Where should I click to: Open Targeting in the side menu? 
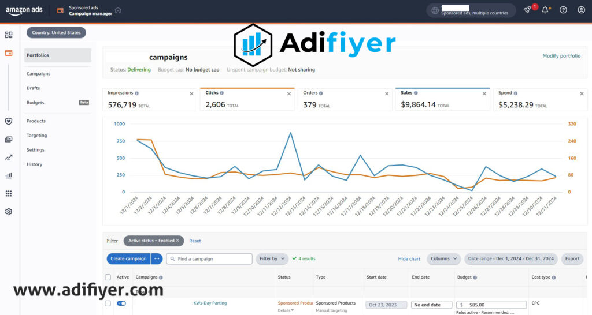36,136
